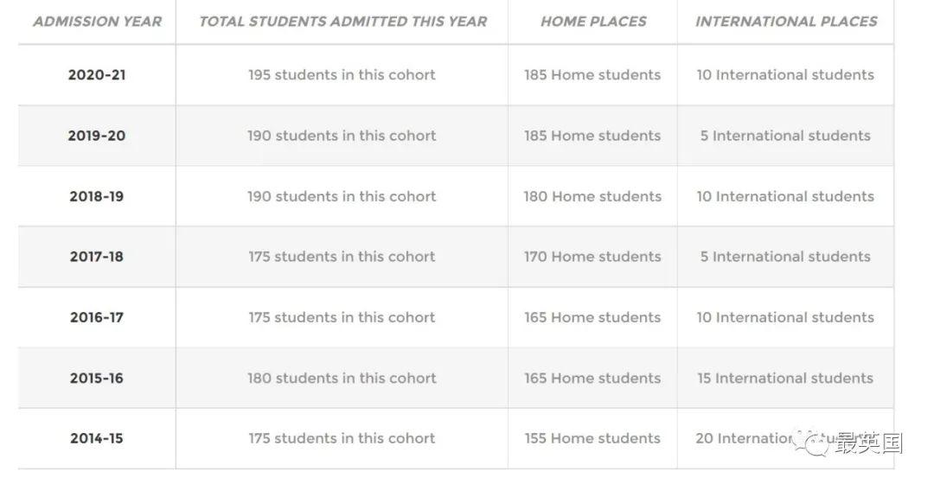Click the 155 Home students cell
This screenshot has width=934, height=484.
click(x=592, y=438)
